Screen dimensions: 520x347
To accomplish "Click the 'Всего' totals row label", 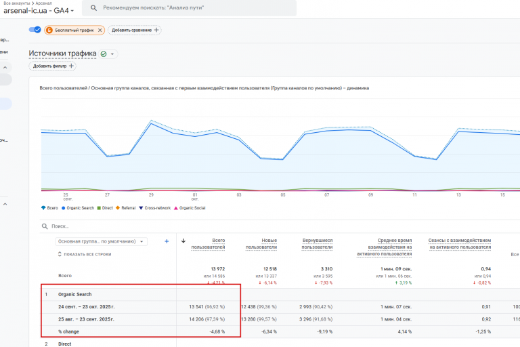I will click(x=65, y=276).
